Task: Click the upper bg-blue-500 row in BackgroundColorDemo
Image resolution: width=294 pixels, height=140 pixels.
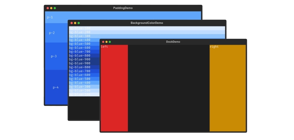Action: [84, 44]
